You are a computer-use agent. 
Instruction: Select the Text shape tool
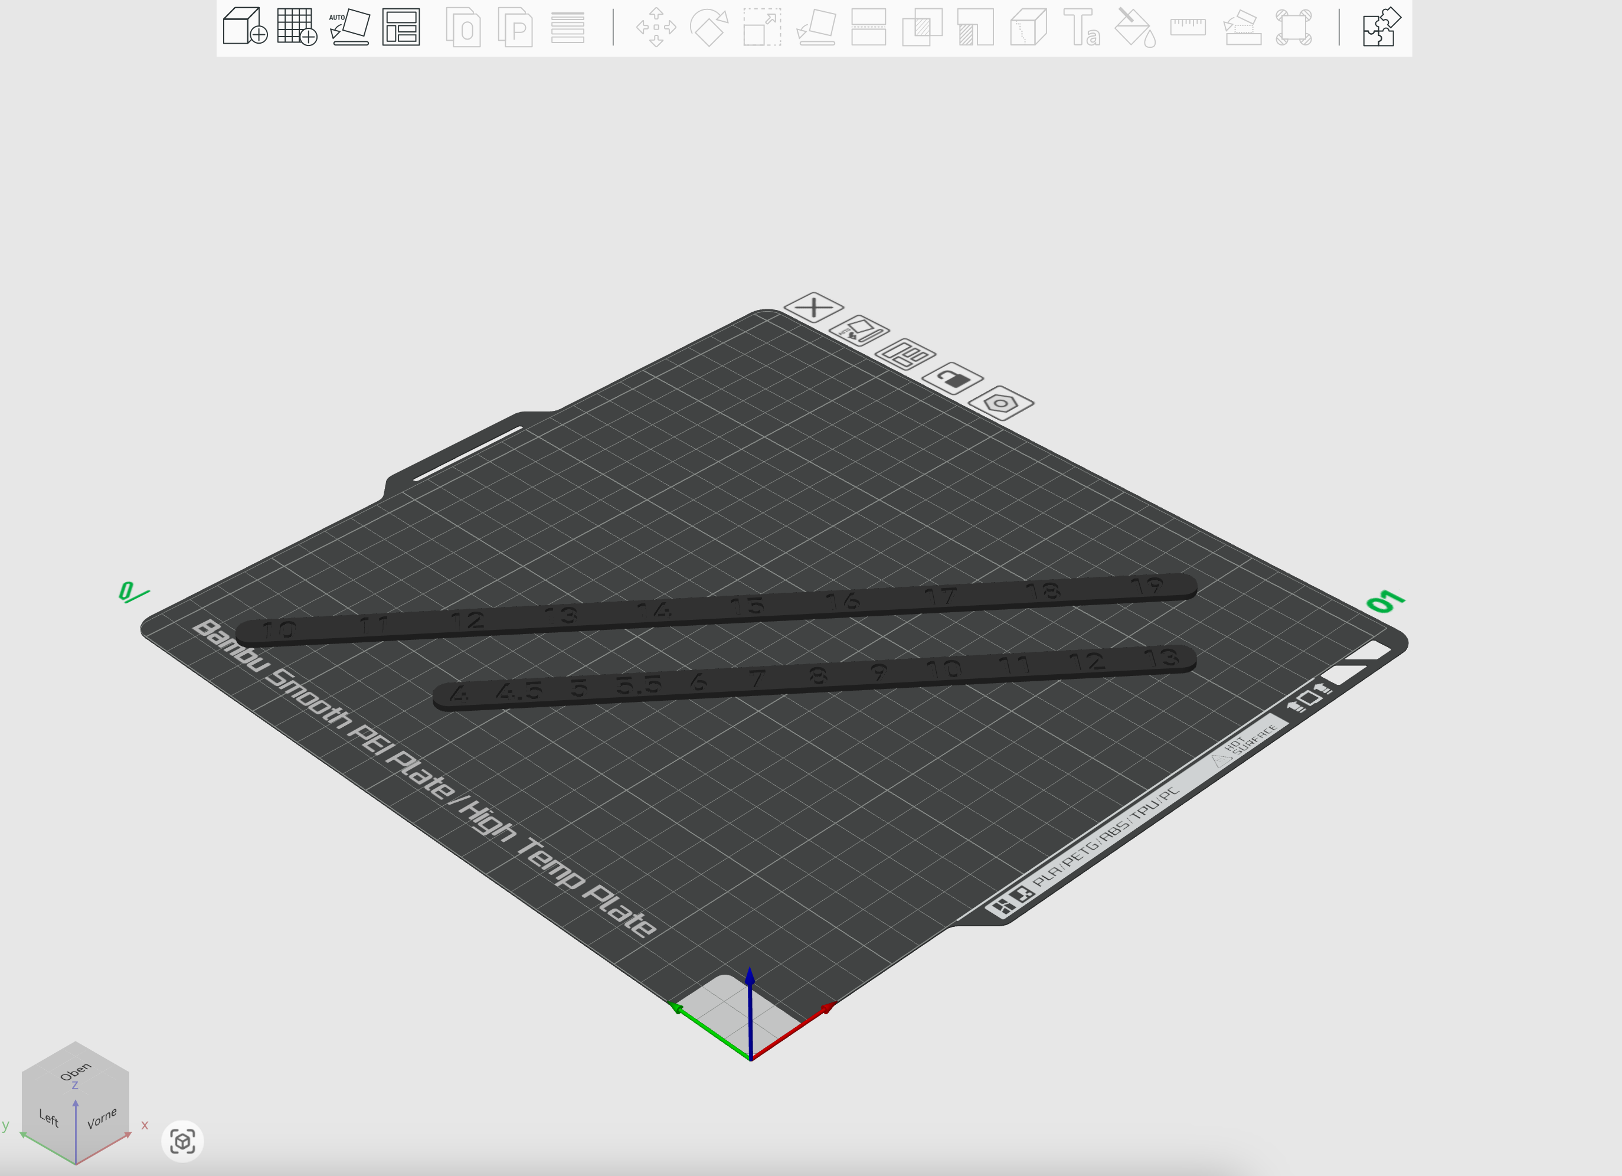(x=1081, y=27)
